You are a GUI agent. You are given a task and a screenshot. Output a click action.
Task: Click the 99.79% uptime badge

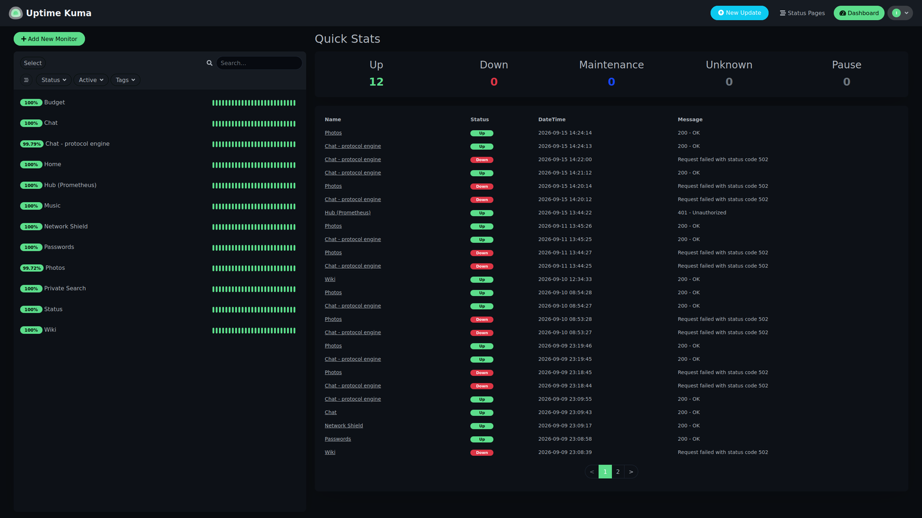click(32, 144)
